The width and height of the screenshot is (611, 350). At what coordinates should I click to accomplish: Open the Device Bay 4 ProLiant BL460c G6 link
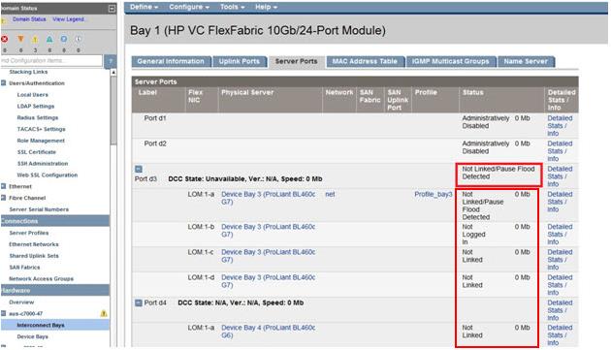coord(268,332)
